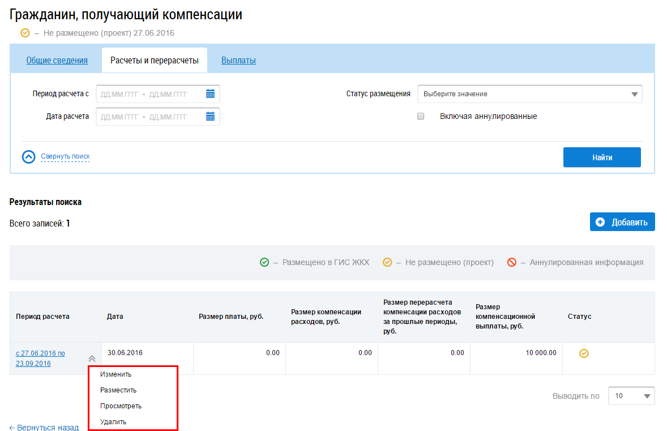667x431 pixels.
Task: Open 'Статус размещения' dropdown
Action: (529, 94)
